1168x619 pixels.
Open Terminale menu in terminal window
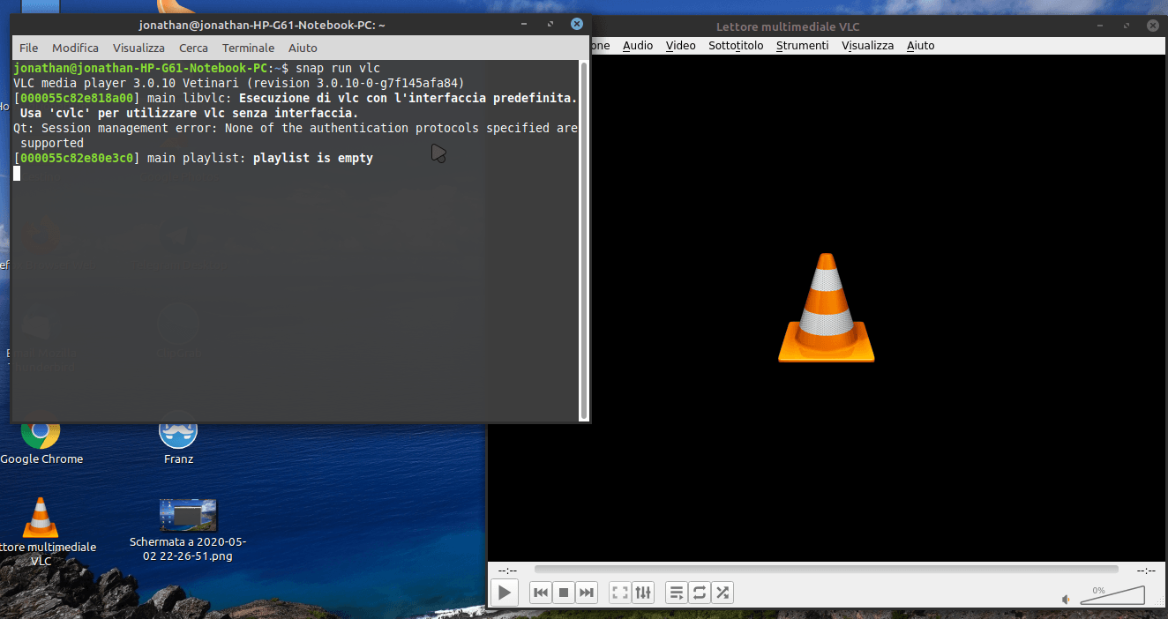pyautogui.click(x=248, y=48)
